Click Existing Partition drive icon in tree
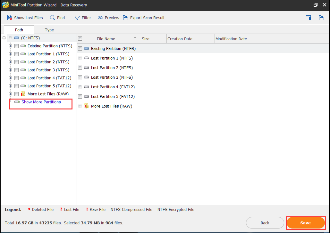 [x=23, y=46]
